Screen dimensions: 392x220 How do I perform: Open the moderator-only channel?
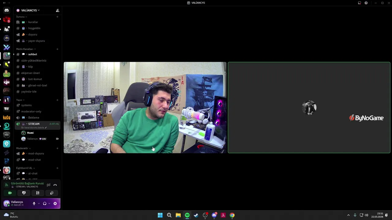pyautogui.click(x=37, y=112)
